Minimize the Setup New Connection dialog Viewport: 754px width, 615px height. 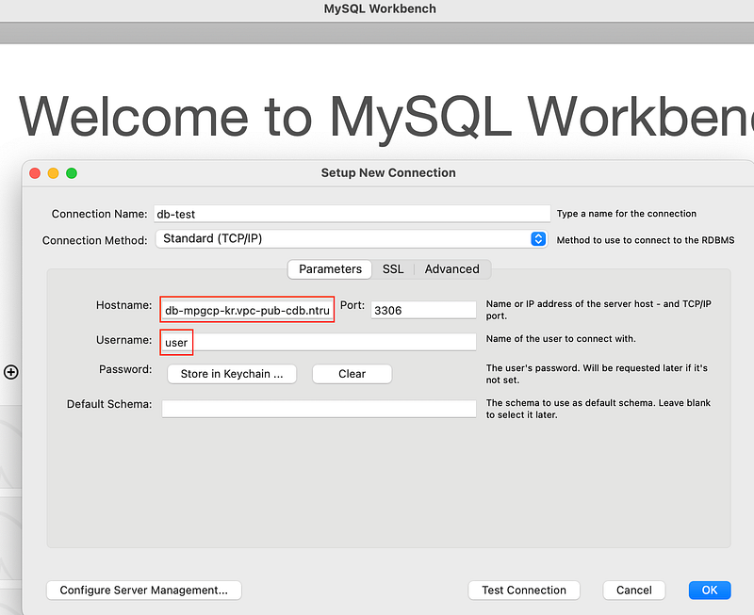[54, 173]
